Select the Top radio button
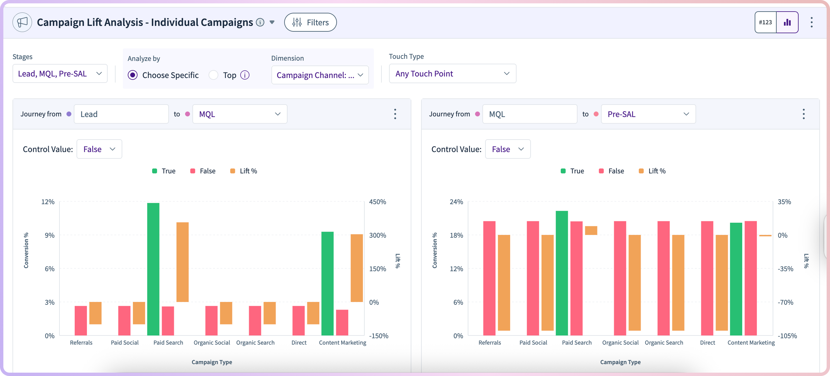Screen dimensions: 830x376 click(x=213, y=75)
